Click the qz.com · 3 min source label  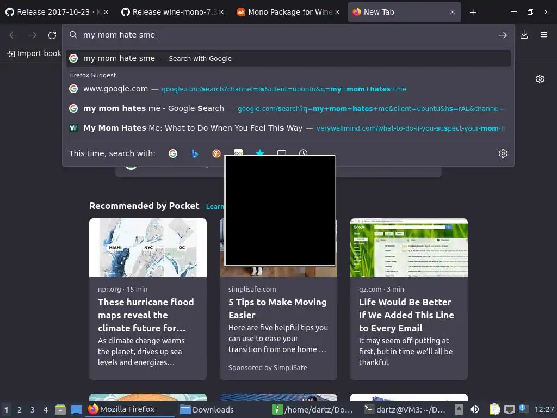(x=381, y=290)
